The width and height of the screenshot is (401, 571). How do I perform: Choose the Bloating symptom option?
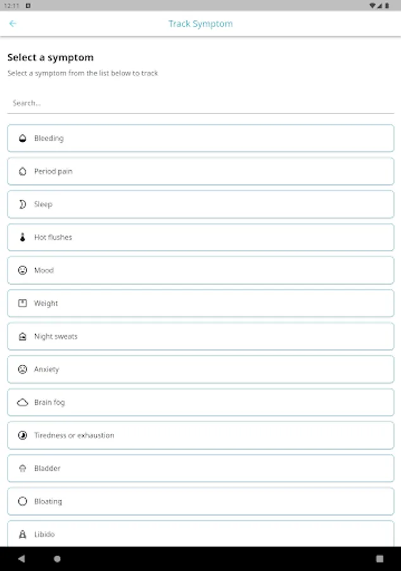200,501
